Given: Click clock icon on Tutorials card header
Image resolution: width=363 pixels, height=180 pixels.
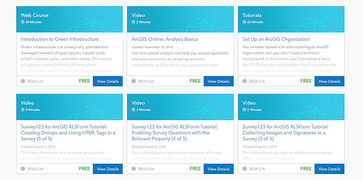Looking at the screenshot, I should click(x=244, y=22).
